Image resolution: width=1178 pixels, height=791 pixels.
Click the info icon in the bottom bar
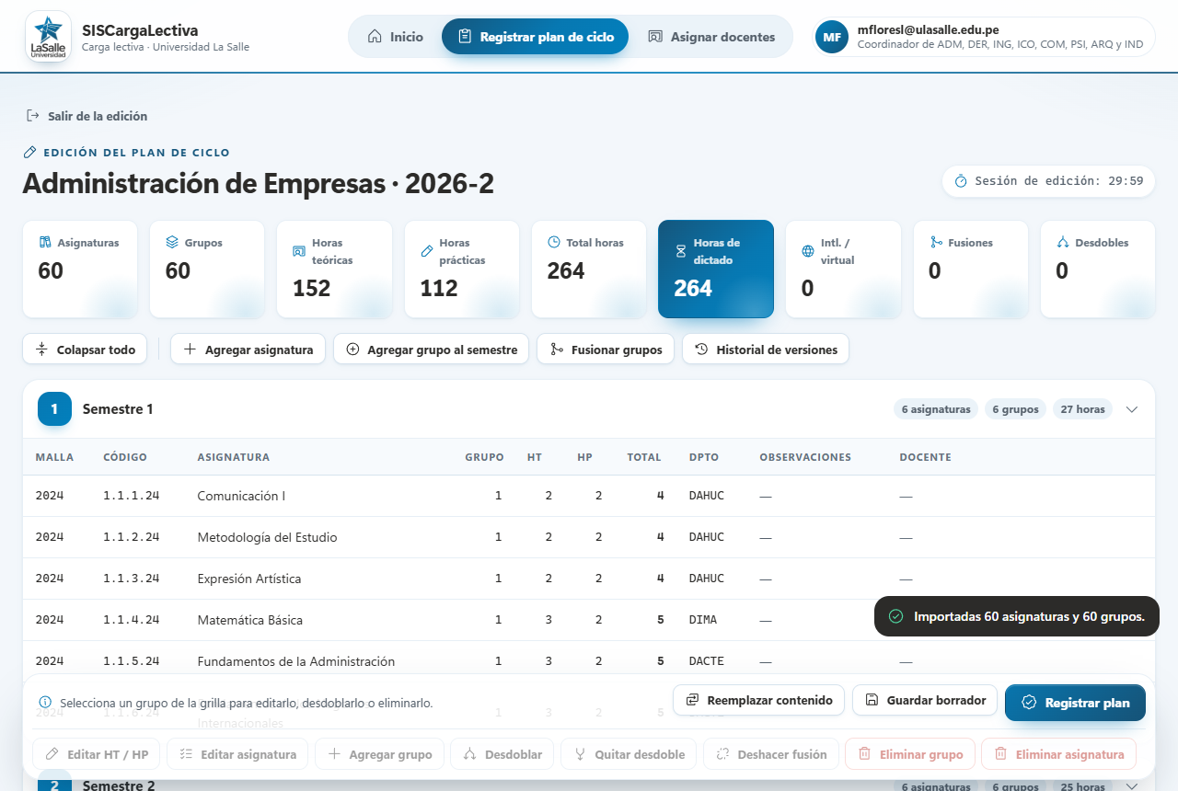(x=45, y=702)
